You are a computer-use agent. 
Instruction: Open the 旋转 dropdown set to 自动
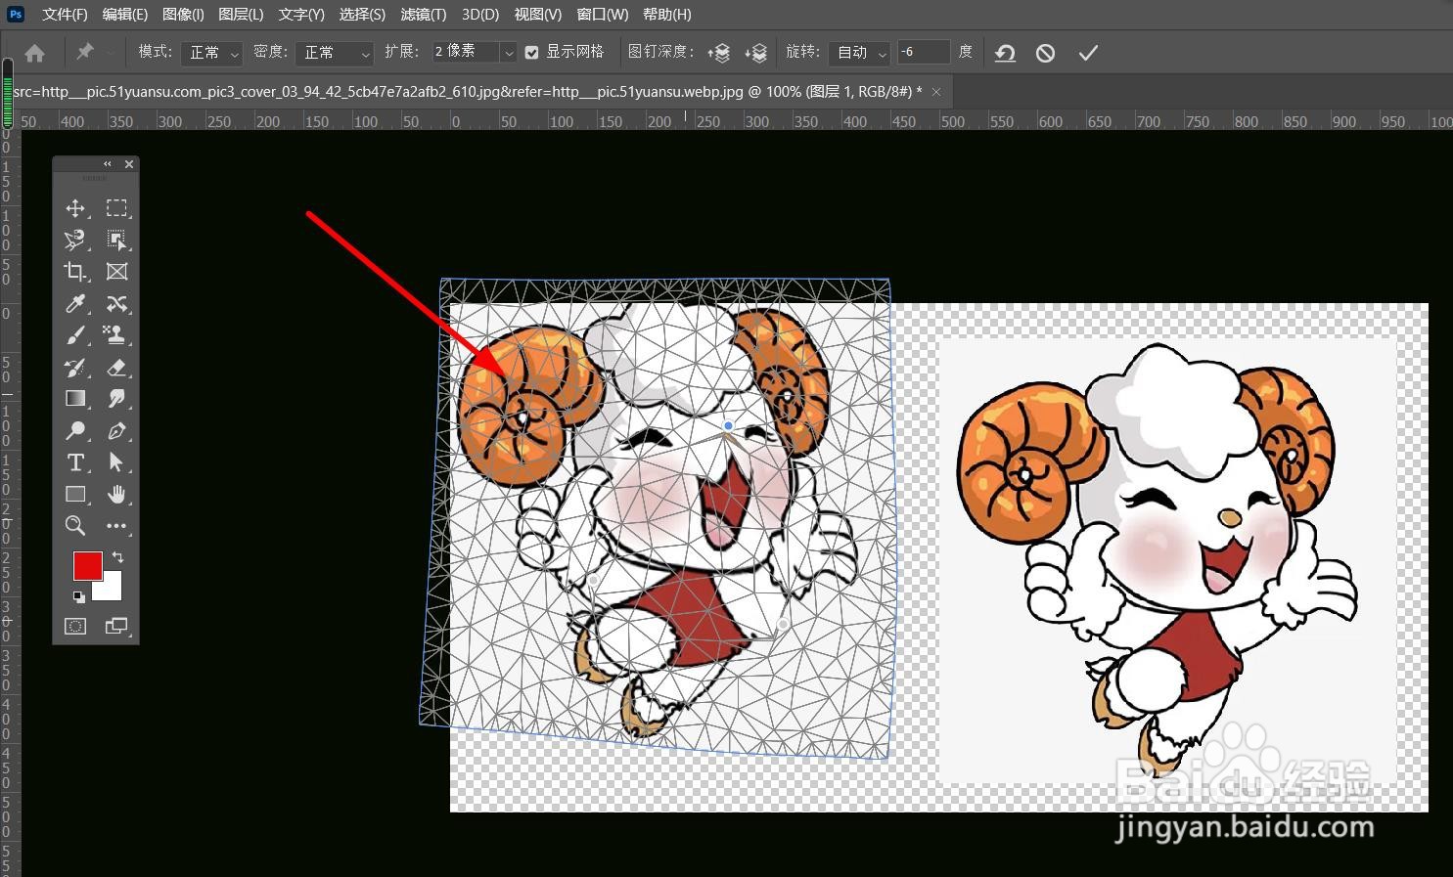click(x=859, y=53)
